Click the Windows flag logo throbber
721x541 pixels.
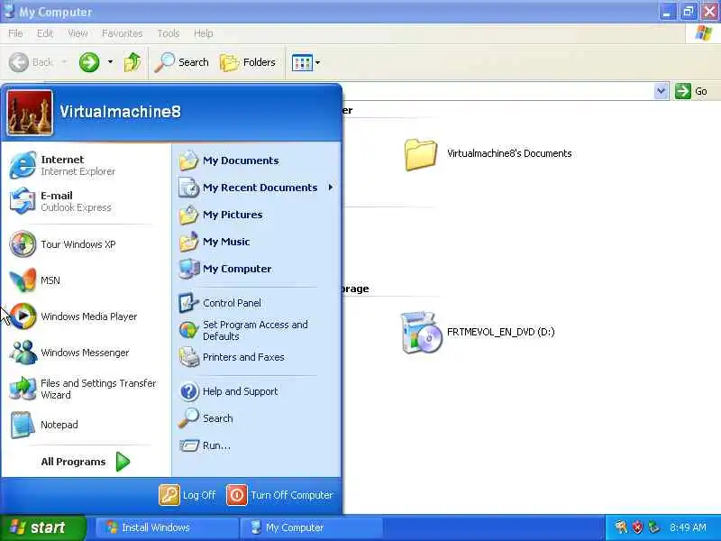[704, 33]
